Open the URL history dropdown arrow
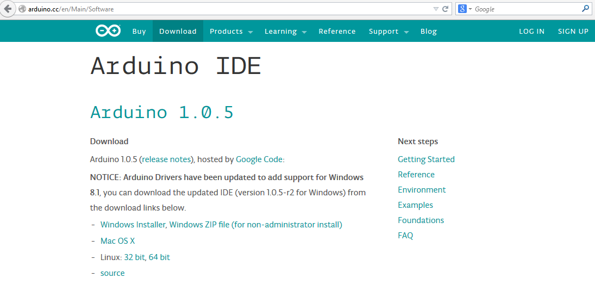 point(436,9)
